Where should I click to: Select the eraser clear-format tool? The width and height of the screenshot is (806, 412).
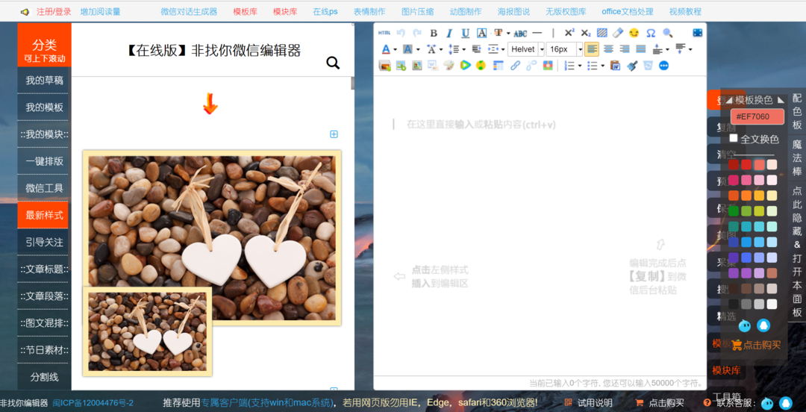pos(618,33)
